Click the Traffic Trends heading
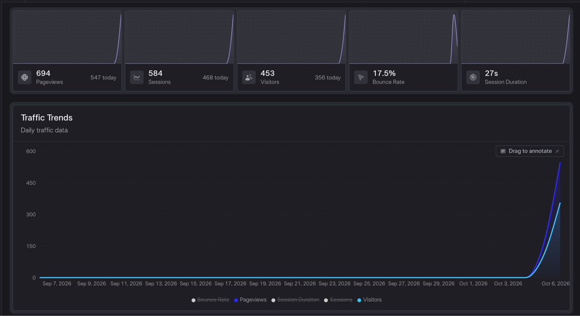The image size is (580, 316). tap(46, 118)
